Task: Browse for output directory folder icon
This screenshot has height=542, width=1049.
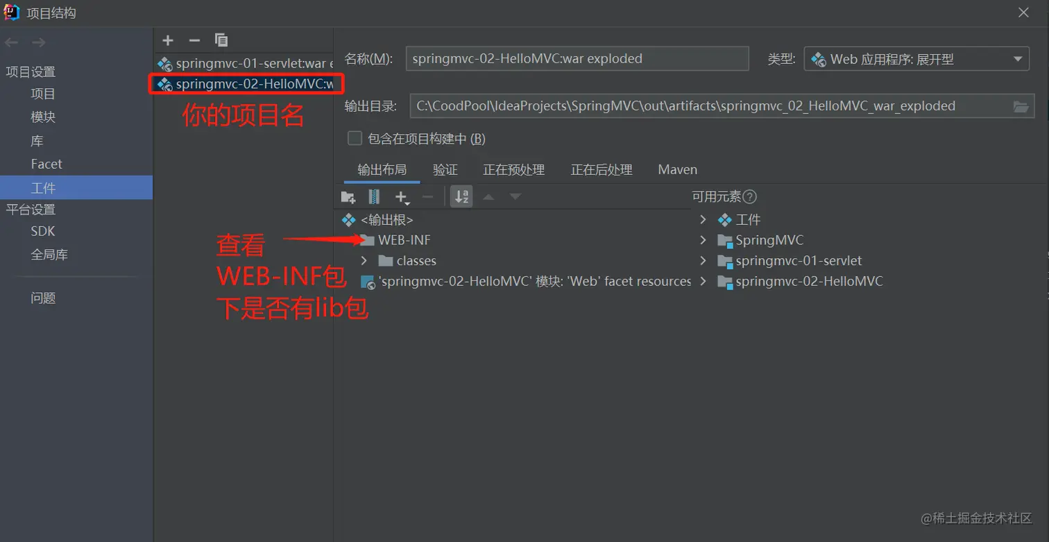Action: [x=1021, y=106]
